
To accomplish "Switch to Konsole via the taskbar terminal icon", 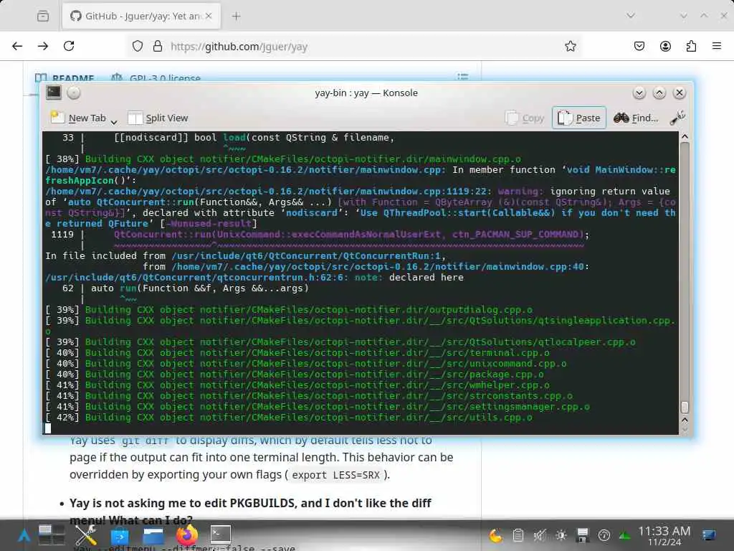I will [x=220, y=534].
